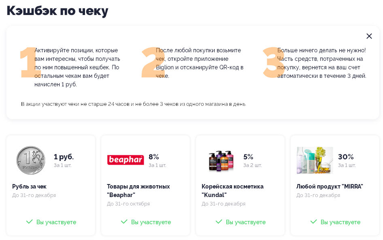
Task: Open the "Рубль за чек" offer title
Action: point(29,186)
